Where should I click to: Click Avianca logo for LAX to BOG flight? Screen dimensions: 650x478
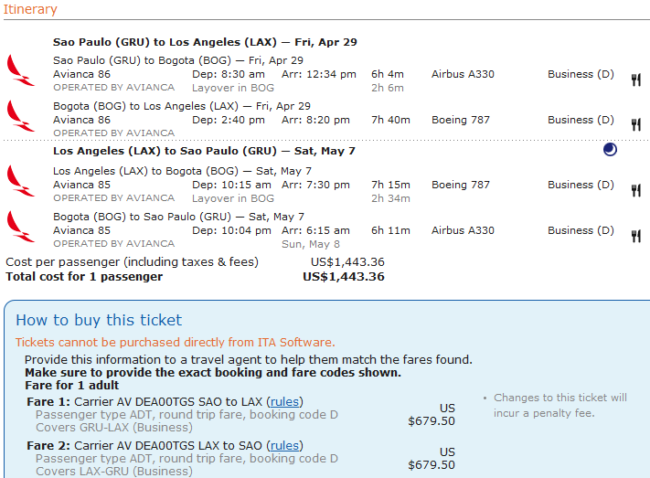(x=21, y=181)
